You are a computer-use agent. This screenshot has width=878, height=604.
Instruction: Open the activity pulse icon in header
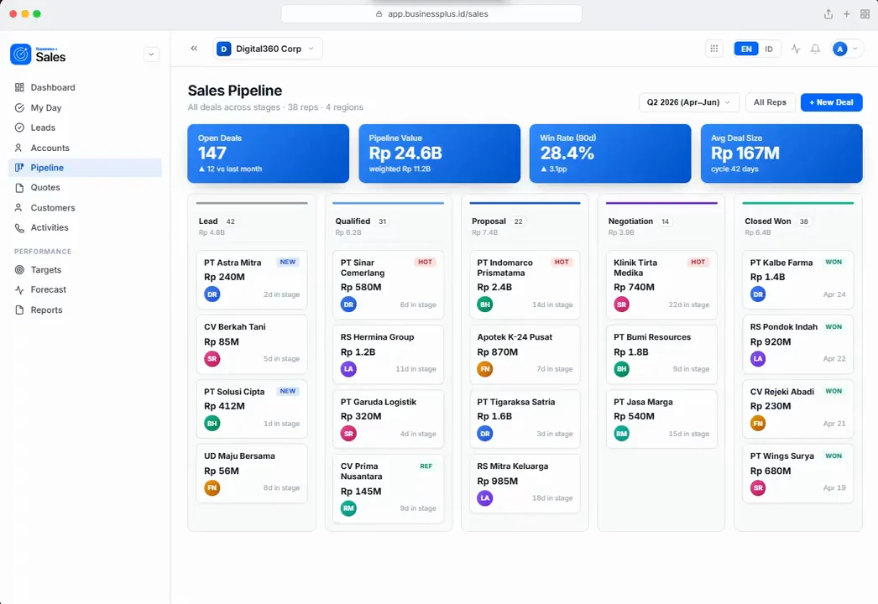795,49
